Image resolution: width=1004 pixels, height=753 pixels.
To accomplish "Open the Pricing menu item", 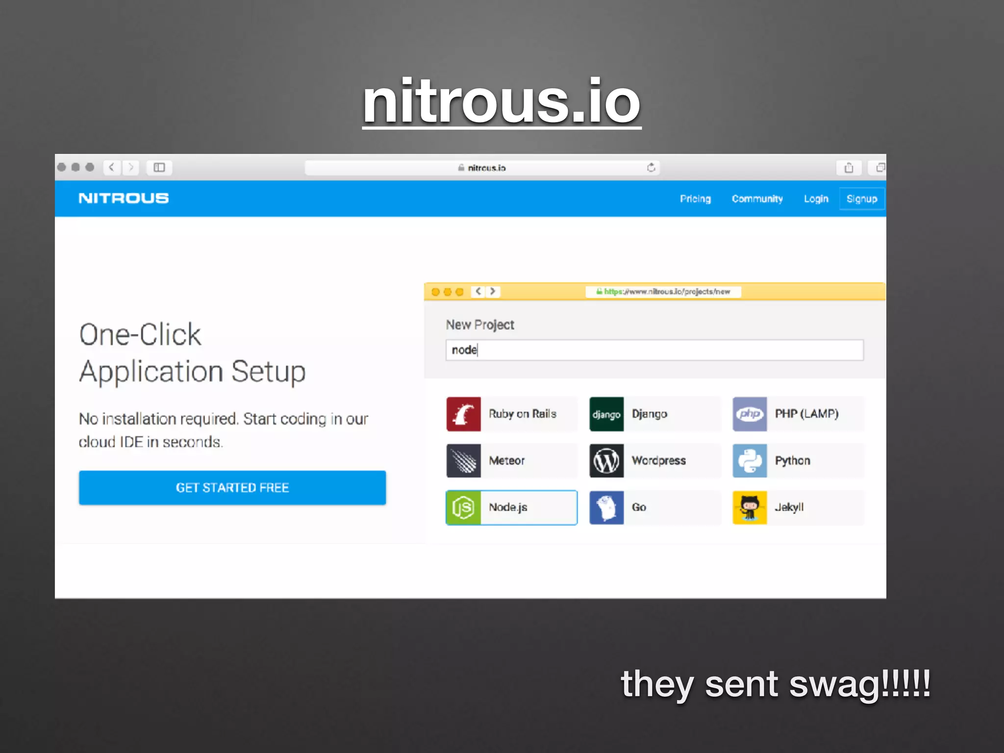I will click(695, 199).
